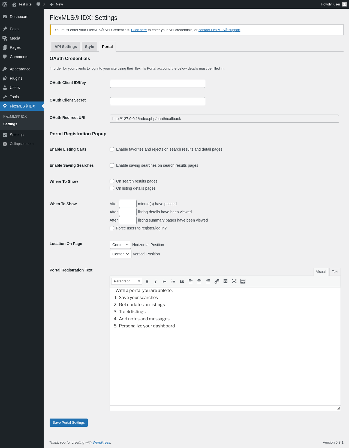This screenshot has width=349, height=448.
Task: Insert Read More tag
Action: point(225,281)
